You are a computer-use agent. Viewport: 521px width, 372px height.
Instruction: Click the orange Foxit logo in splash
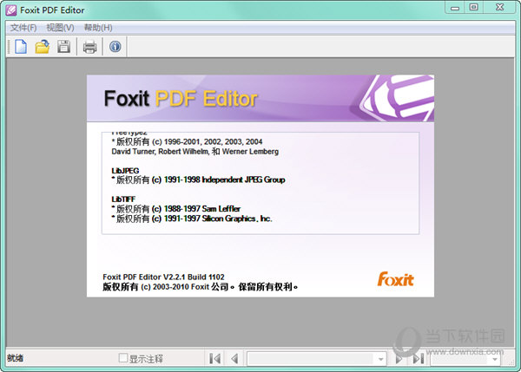coord(395,279)
